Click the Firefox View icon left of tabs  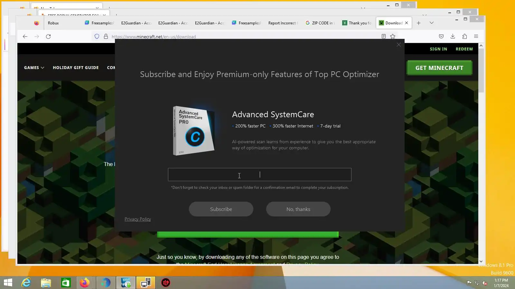pos(36,23)
